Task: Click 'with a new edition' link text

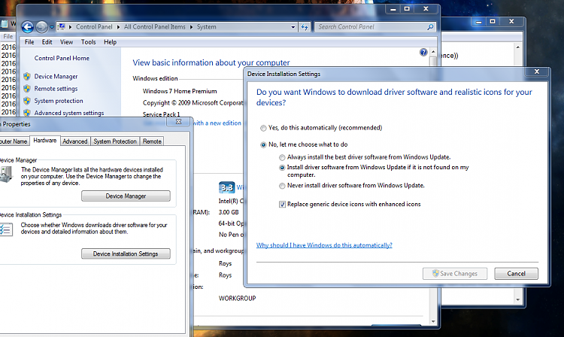Action: coord(217,123)
